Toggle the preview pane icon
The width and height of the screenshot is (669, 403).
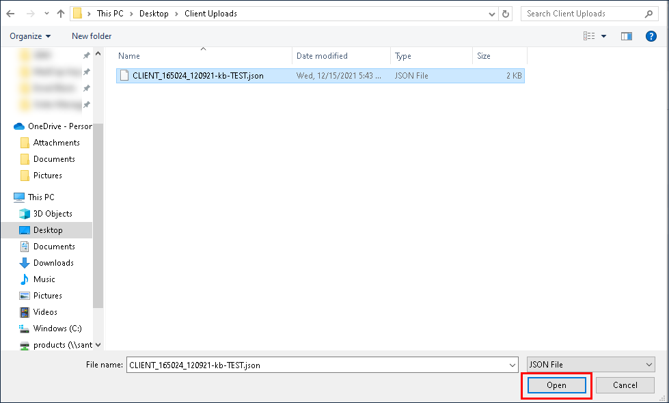point(626,36)
